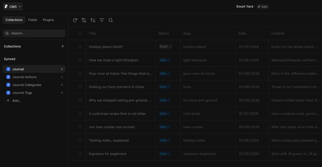Open Live status dropdown for huila row
Viewport: 322px width, 167px height.
tap(165, 87)
